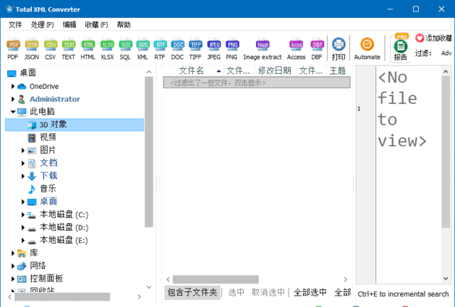Viewport: 455px width, 307px height.
Task: Open the 帮助 menu
Action: (x=124, y=25)
